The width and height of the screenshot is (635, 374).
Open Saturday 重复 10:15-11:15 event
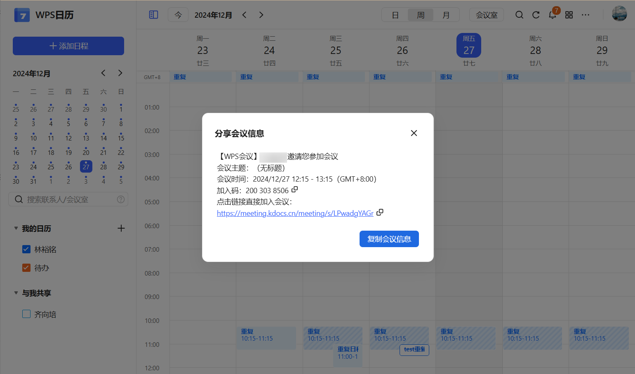532,338
